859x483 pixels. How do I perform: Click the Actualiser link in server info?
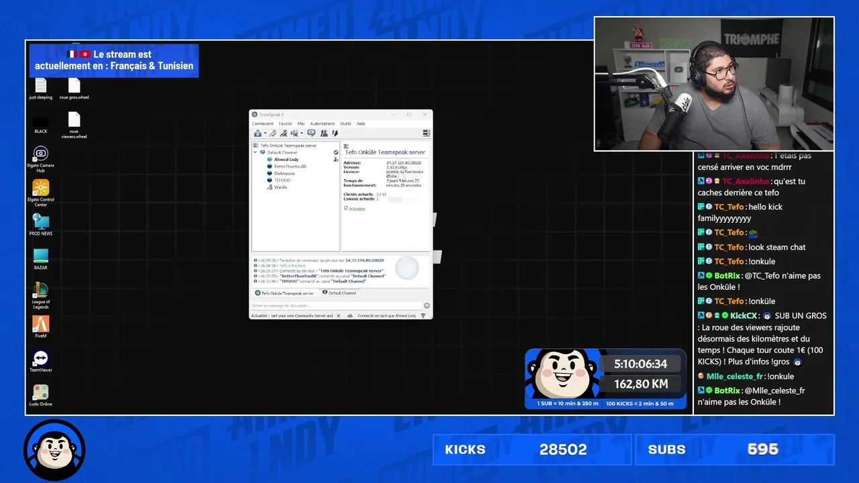(357, 209)
